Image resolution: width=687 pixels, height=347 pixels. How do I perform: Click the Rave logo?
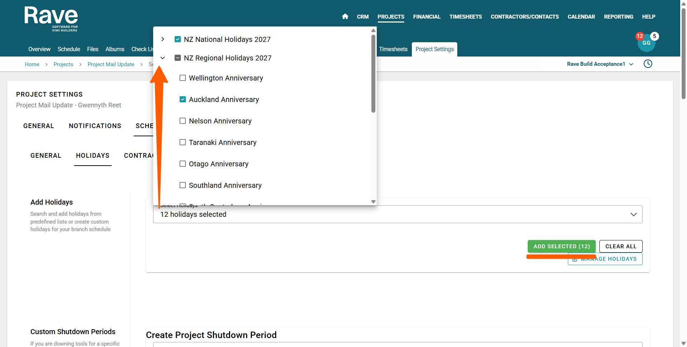point(51,19)
